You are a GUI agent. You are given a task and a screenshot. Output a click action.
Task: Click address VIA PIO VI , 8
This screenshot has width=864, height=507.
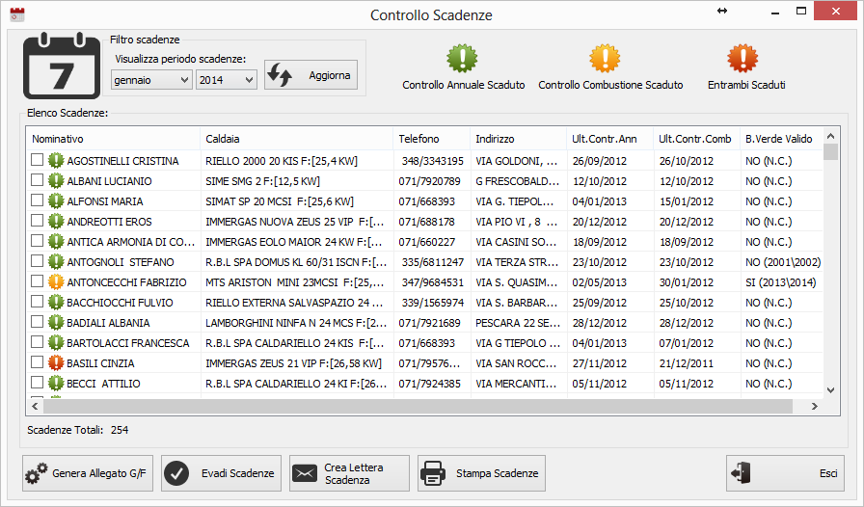pyautogui.click(x=517, y=222)
